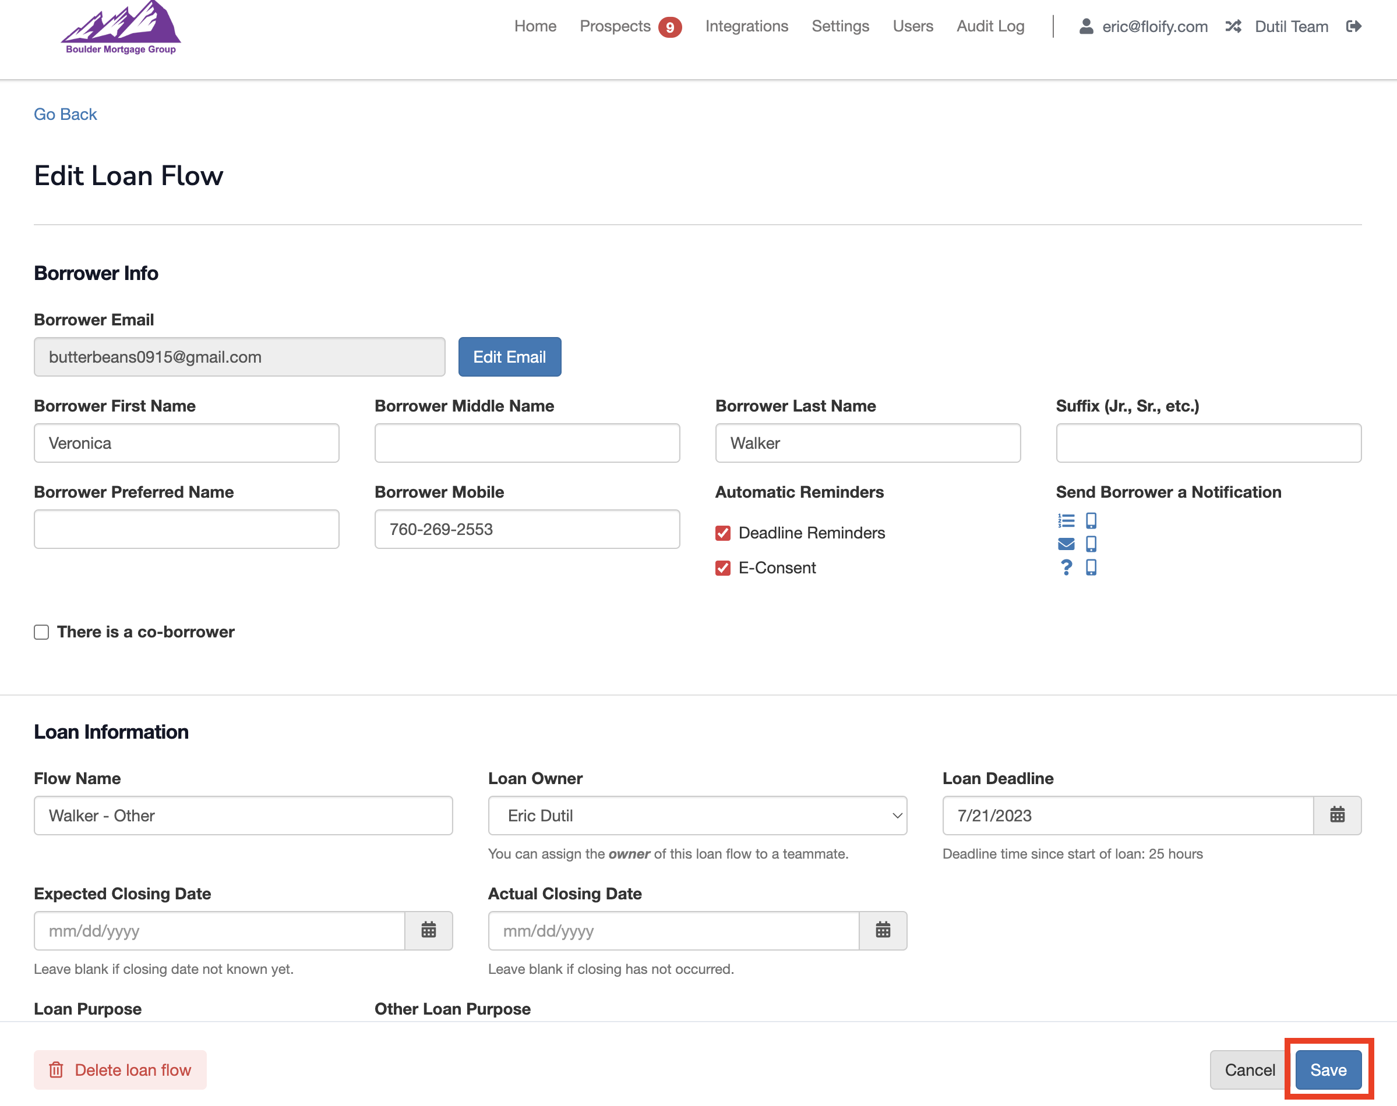Viewport: 1397px width, 1106px height.
Task: Click the Delete loan flow button
Action: 121,1070
